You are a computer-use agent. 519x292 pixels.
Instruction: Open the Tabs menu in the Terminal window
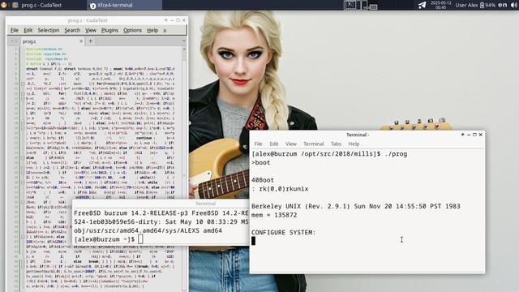336,144
